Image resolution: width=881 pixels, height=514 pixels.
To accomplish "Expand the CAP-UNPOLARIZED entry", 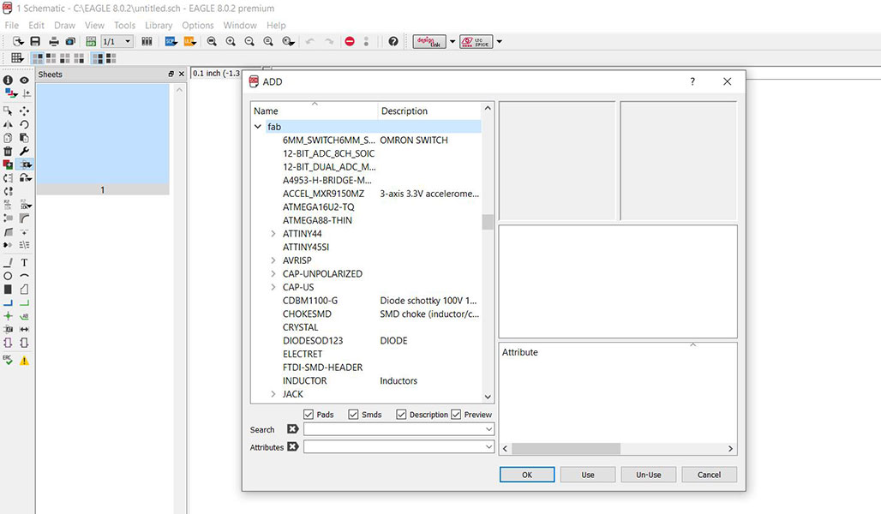I will pos(273,274).
